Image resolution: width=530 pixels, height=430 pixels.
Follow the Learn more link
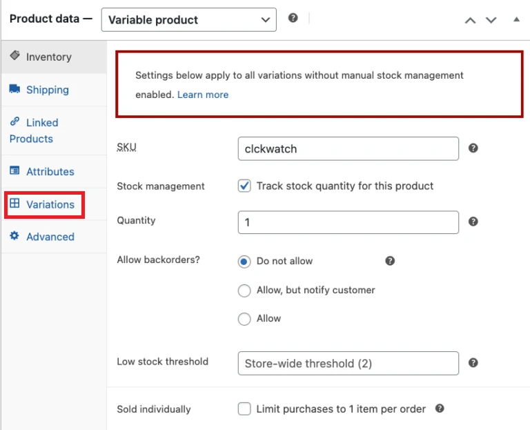point(202,95)
